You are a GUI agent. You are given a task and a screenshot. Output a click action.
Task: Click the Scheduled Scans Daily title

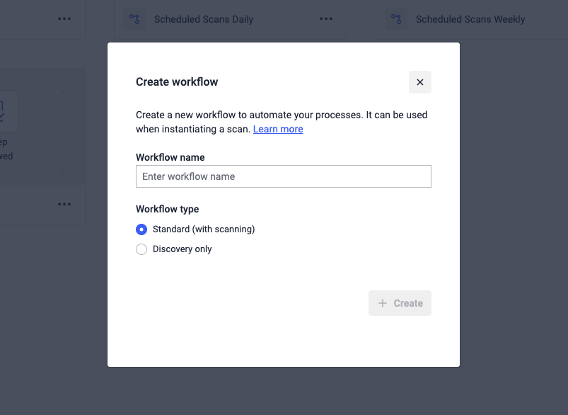click(204, 19)
